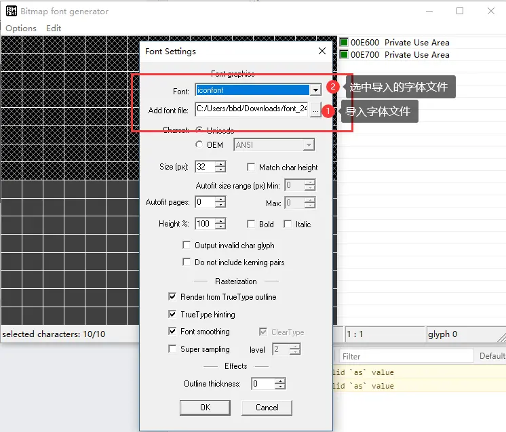Image resolution: width=506 pixels, height=432 pixels.
Task: Close the Font Settings dialog
Action: (322, 51)
